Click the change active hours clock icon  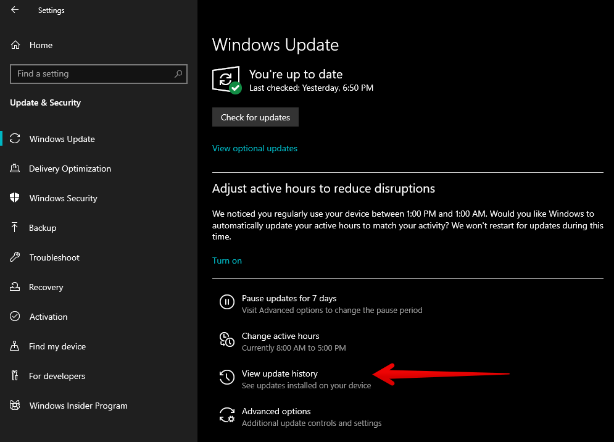(227, 340)
